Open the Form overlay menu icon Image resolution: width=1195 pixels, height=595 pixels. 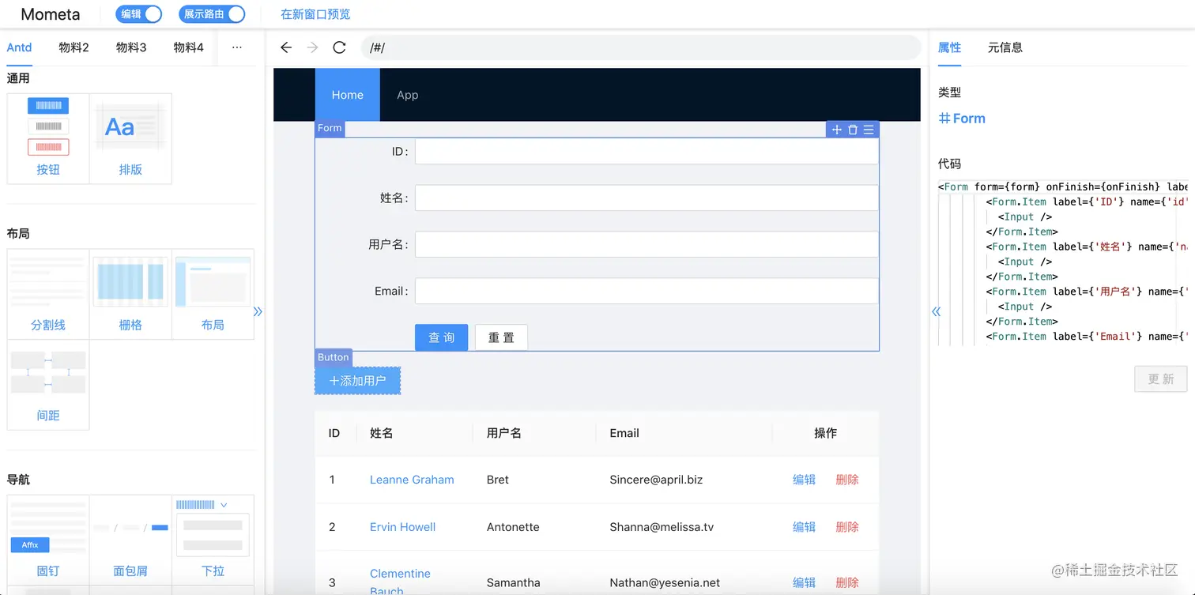click(869, 130)
